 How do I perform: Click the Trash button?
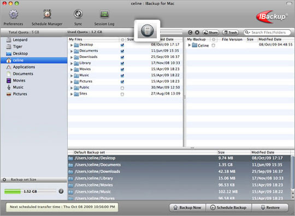231,32
